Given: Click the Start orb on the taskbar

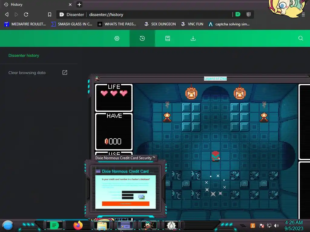Looking at the screenshot, I should pyautogui.click(x=8, y=225).
